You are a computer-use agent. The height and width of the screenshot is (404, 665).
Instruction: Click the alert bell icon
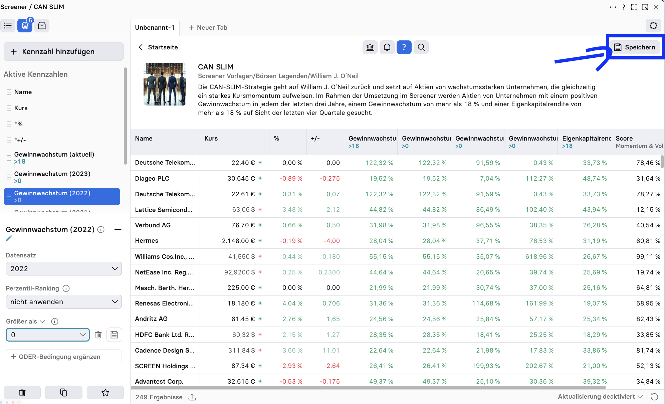coord(387,47)
